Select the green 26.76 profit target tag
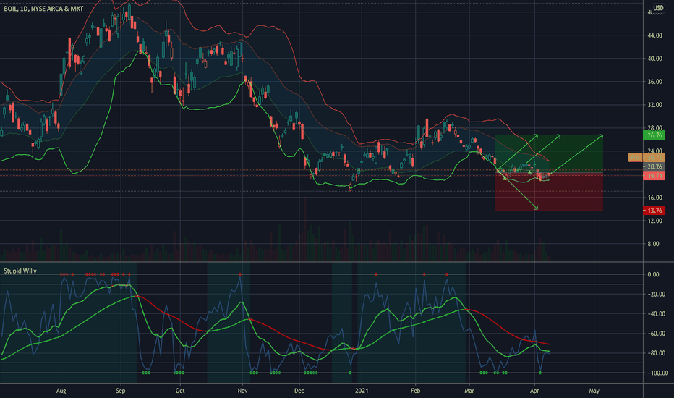Viewport: 674px width, 398px height. click(654, 135)
